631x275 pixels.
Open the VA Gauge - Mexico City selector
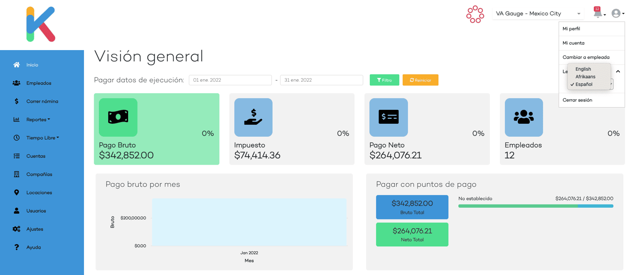coord(538,13)
